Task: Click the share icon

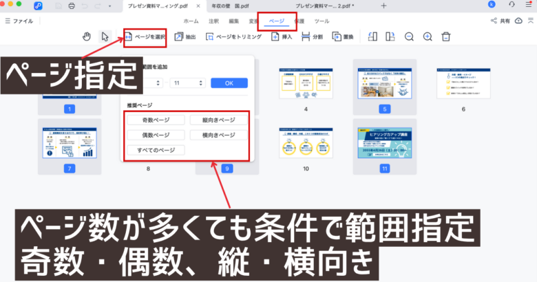Action: point(494,21)
